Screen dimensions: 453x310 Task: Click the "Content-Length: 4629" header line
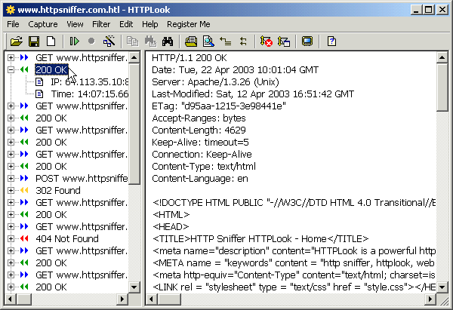[x=199, y=130]
